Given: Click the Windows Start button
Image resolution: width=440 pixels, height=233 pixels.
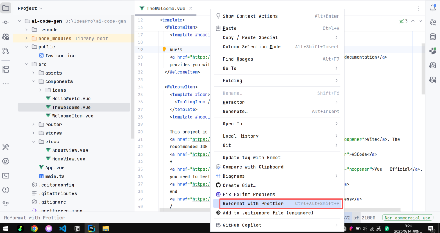Looking at the screenshot, I should point(6,228).
